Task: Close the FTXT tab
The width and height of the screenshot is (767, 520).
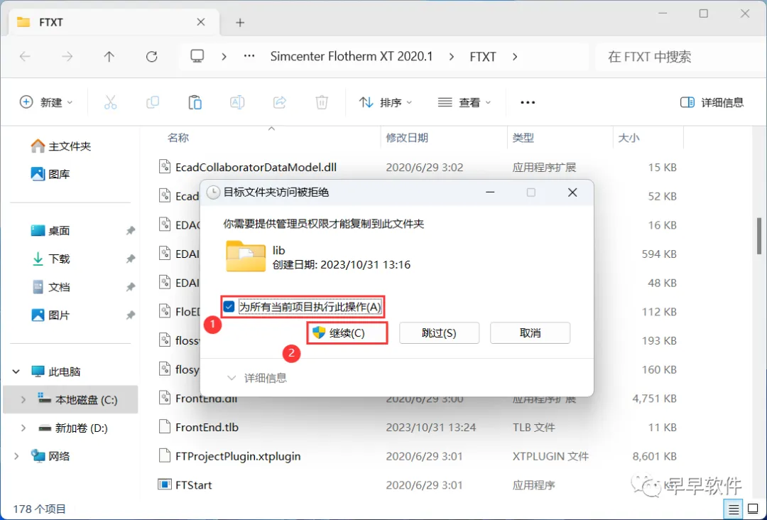Action: coord(200,22)
